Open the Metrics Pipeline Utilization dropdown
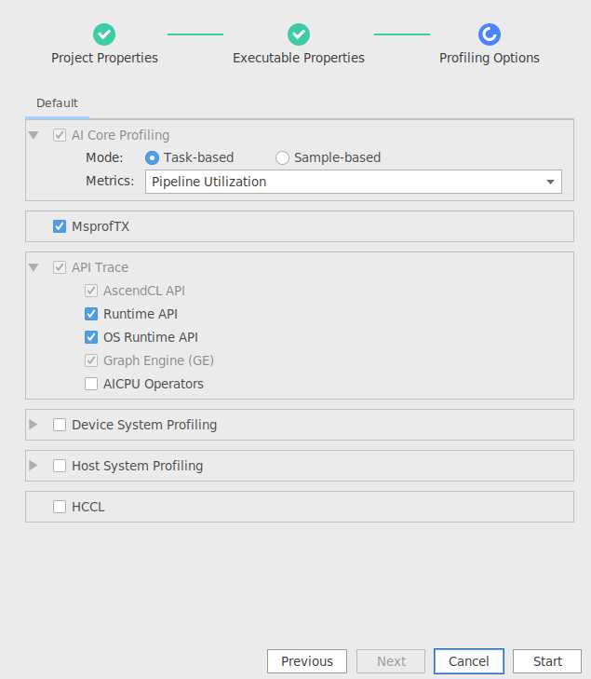 pos(354,182)
